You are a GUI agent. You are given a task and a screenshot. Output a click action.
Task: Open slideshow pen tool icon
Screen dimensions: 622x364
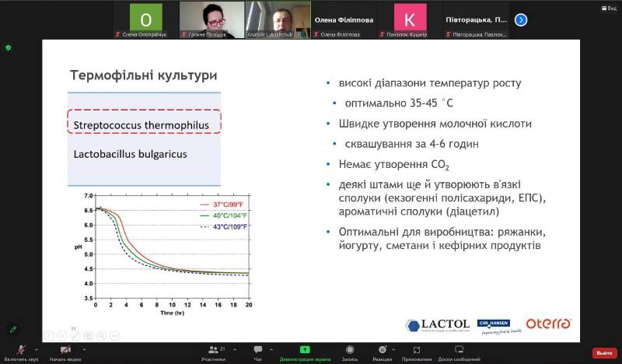pyautogui.click(x=75, y=336)
